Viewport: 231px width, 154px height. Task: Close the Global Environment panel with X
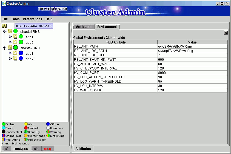(x=226, y=33)
